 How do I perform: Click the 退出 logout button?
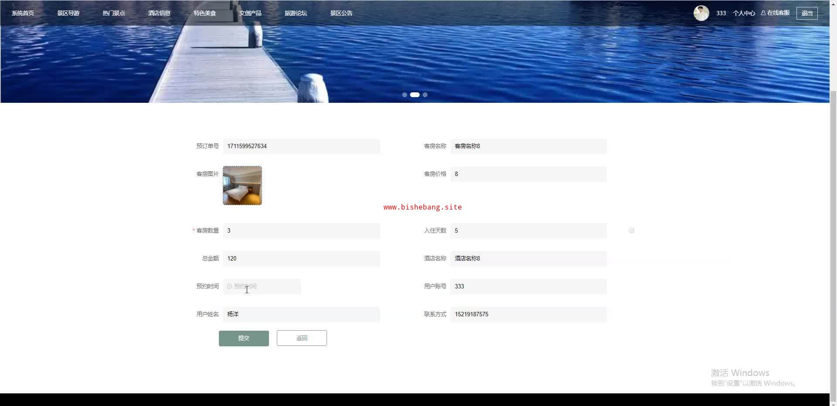click(807, 13)
